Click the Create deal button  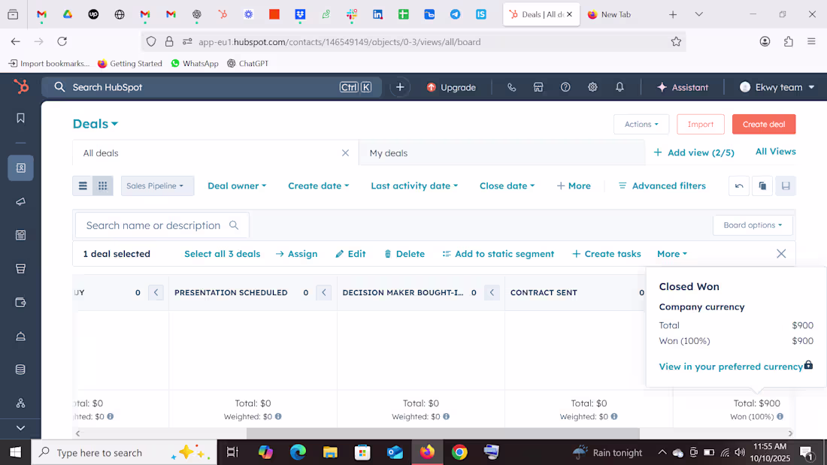pos(764,125)
